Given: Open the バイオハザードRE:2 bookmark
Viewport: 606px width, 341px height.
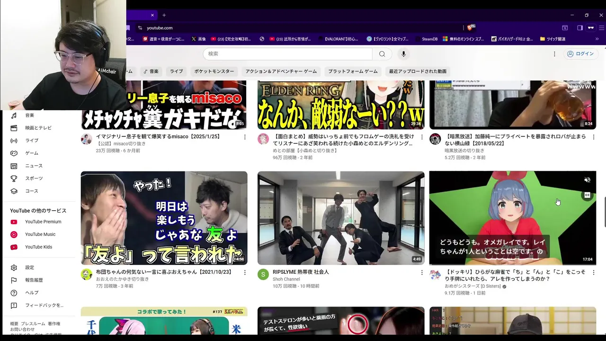Looking at the screenshot, I should (x=512, y=39).
